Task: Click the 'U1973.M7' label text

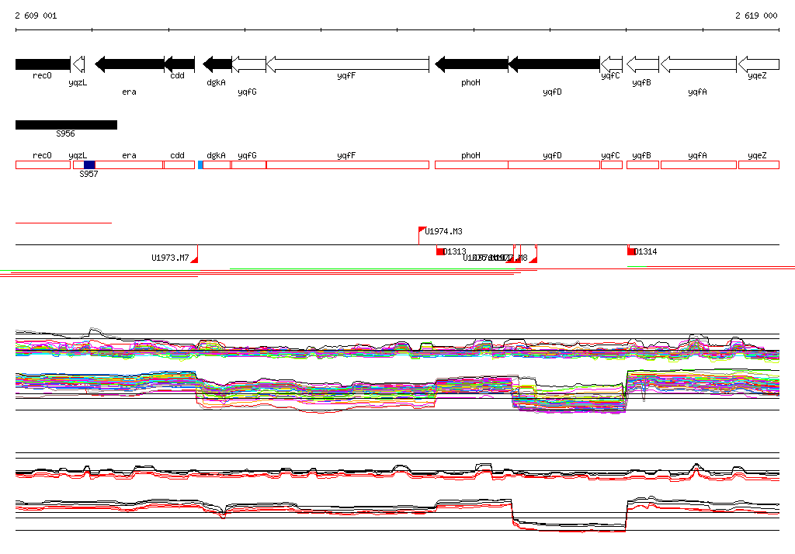Action: (x=170, y=258)
